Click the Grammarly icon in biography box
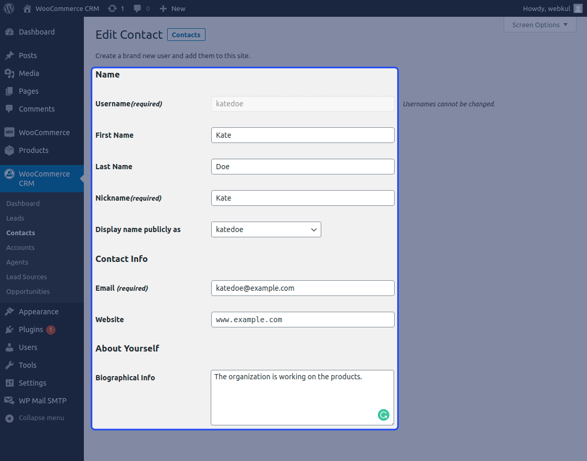Screen dimensions: 587x461 (x=383, y=415)
